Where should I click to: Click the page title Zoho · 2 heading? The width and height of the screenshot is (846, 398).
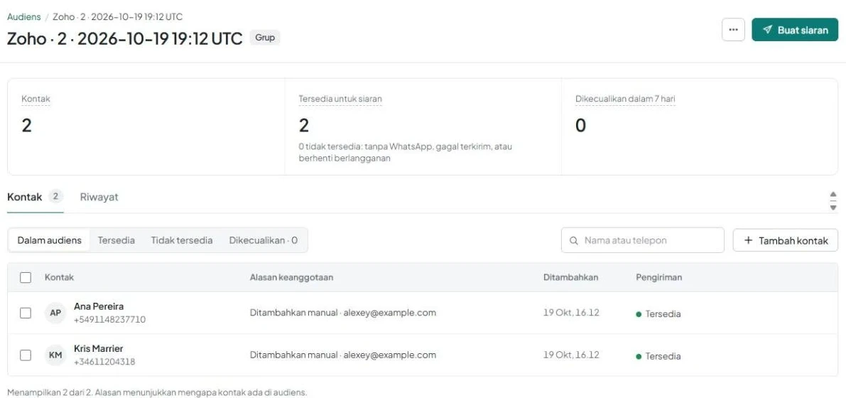[x=124, y=38]
